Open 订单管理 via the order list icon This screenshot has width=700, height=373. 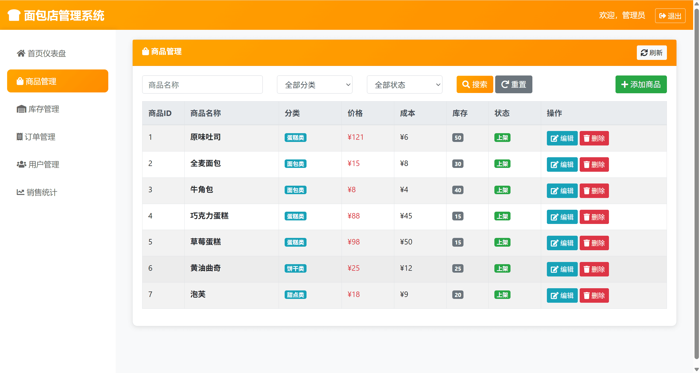click(19, 136)
